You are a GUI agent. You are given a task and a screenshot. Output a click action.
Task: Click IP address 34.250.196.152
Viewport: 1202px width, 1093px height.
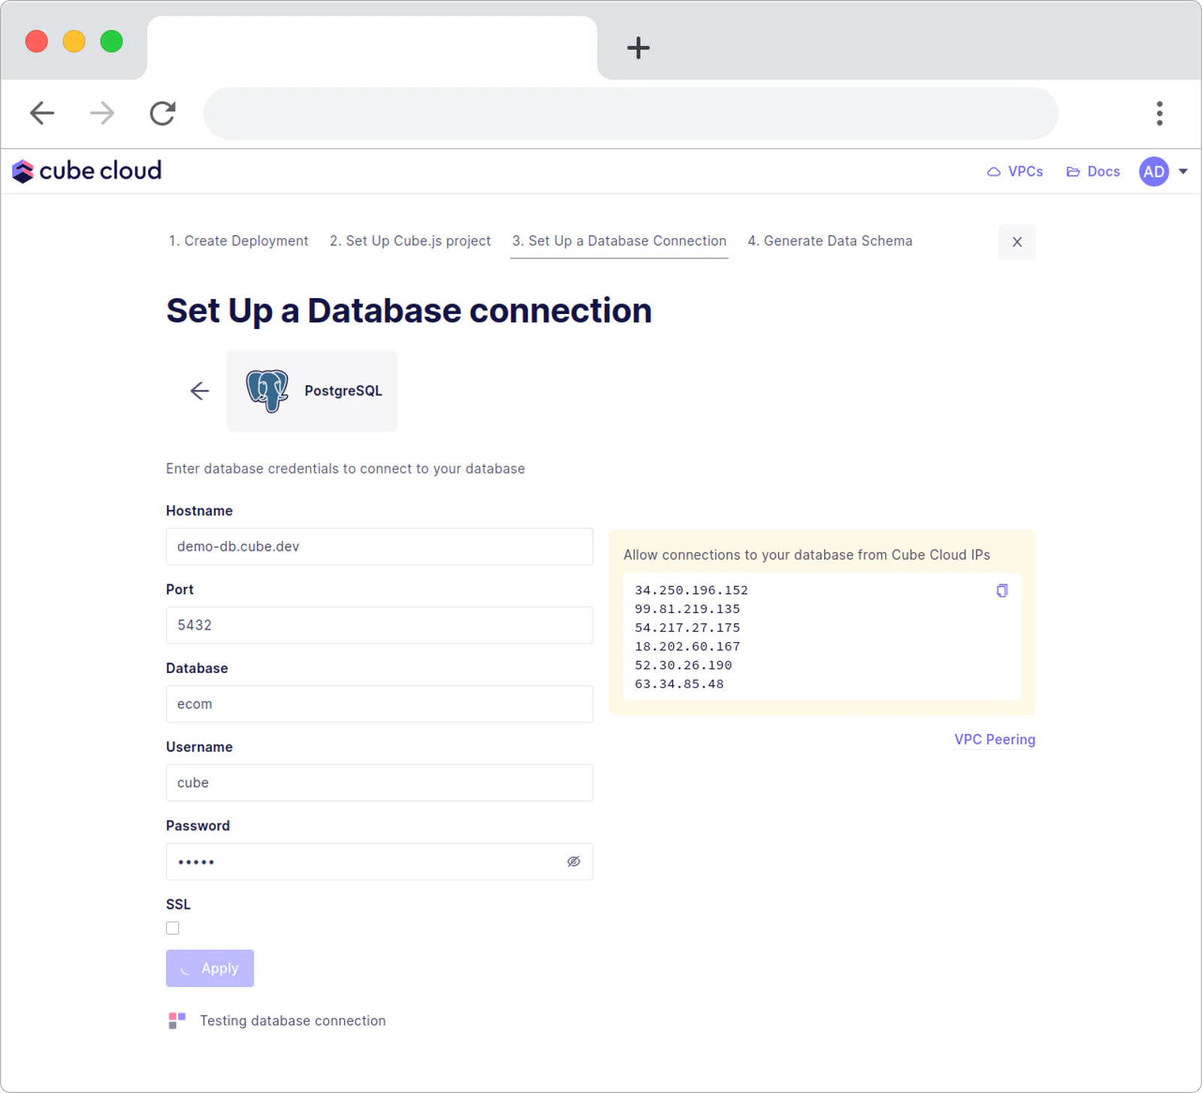pyautogui.click(x=691, y=590)
